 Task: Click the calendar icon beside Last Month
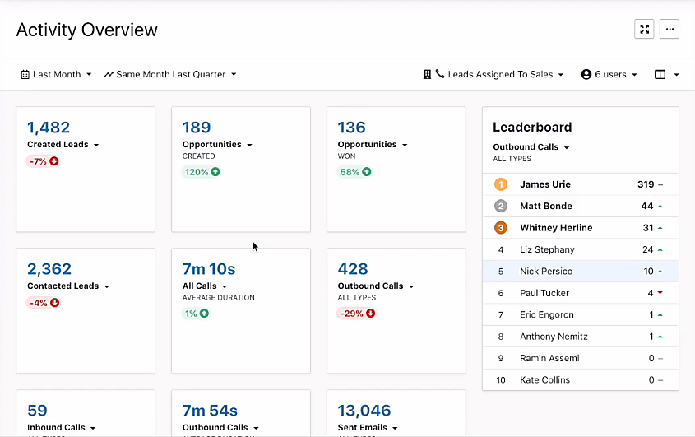[x=25, y=75]
